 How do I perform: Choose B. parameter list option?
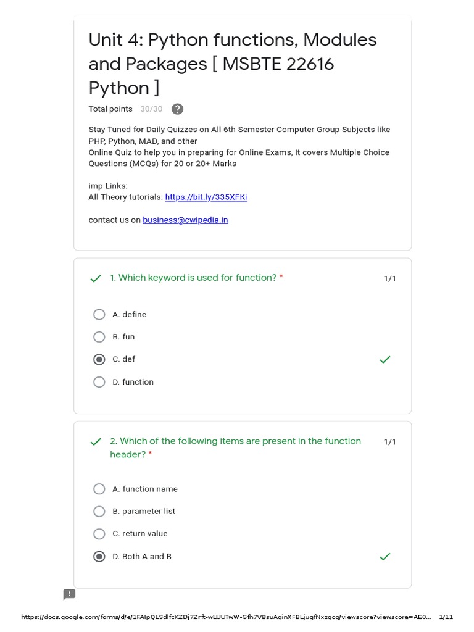[x=99, y=512]
